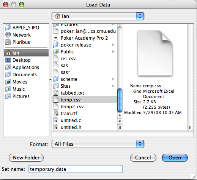Screen dimensions: 197x180
Task: Select temp2.csv in the file list
Action: tap(85, 106)
